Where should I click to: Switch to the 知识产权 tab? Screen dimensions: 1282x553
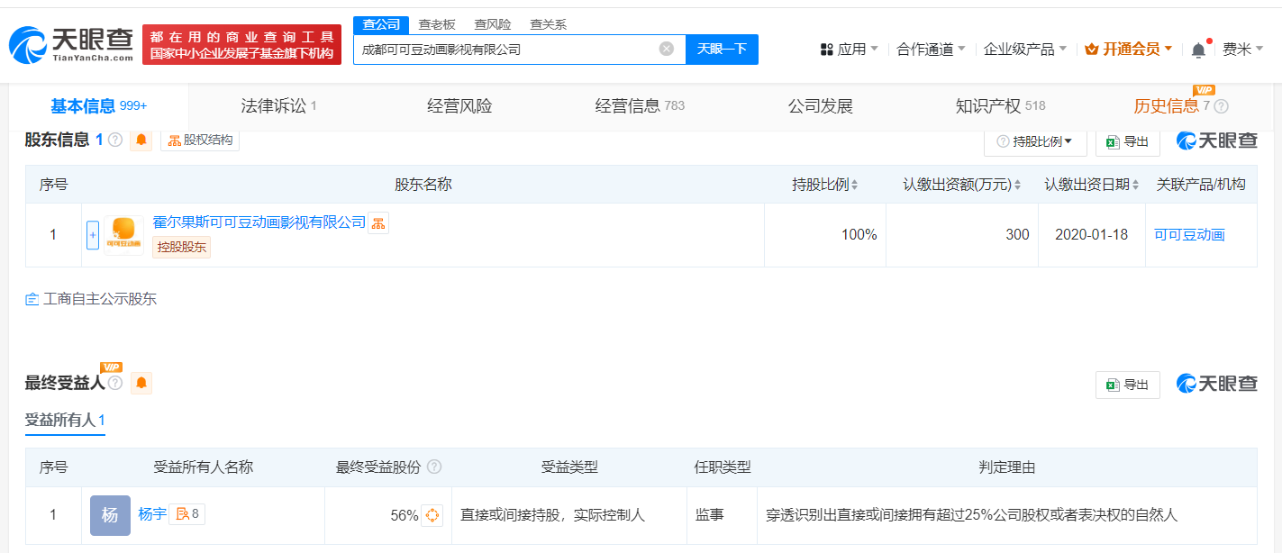coord(1000,106)
